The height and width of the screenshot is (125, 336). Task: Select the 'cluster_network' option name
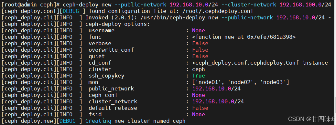coord(113,101)
